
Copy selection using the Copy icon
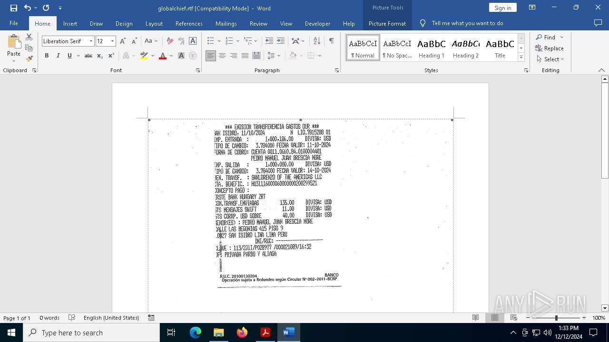[x=29, y=48]
